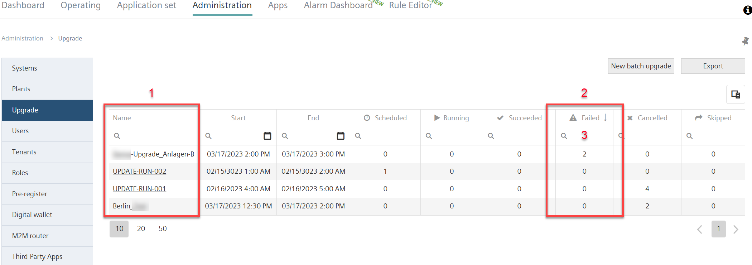Open M2M router in the sidebar

click(x=47, y=236)
